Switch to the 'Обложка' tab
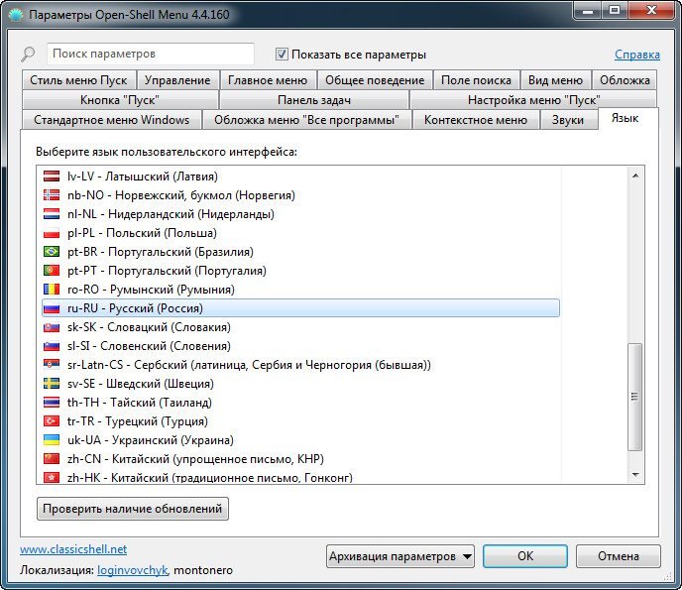The image size is (682, 590). tap(625, 80)
